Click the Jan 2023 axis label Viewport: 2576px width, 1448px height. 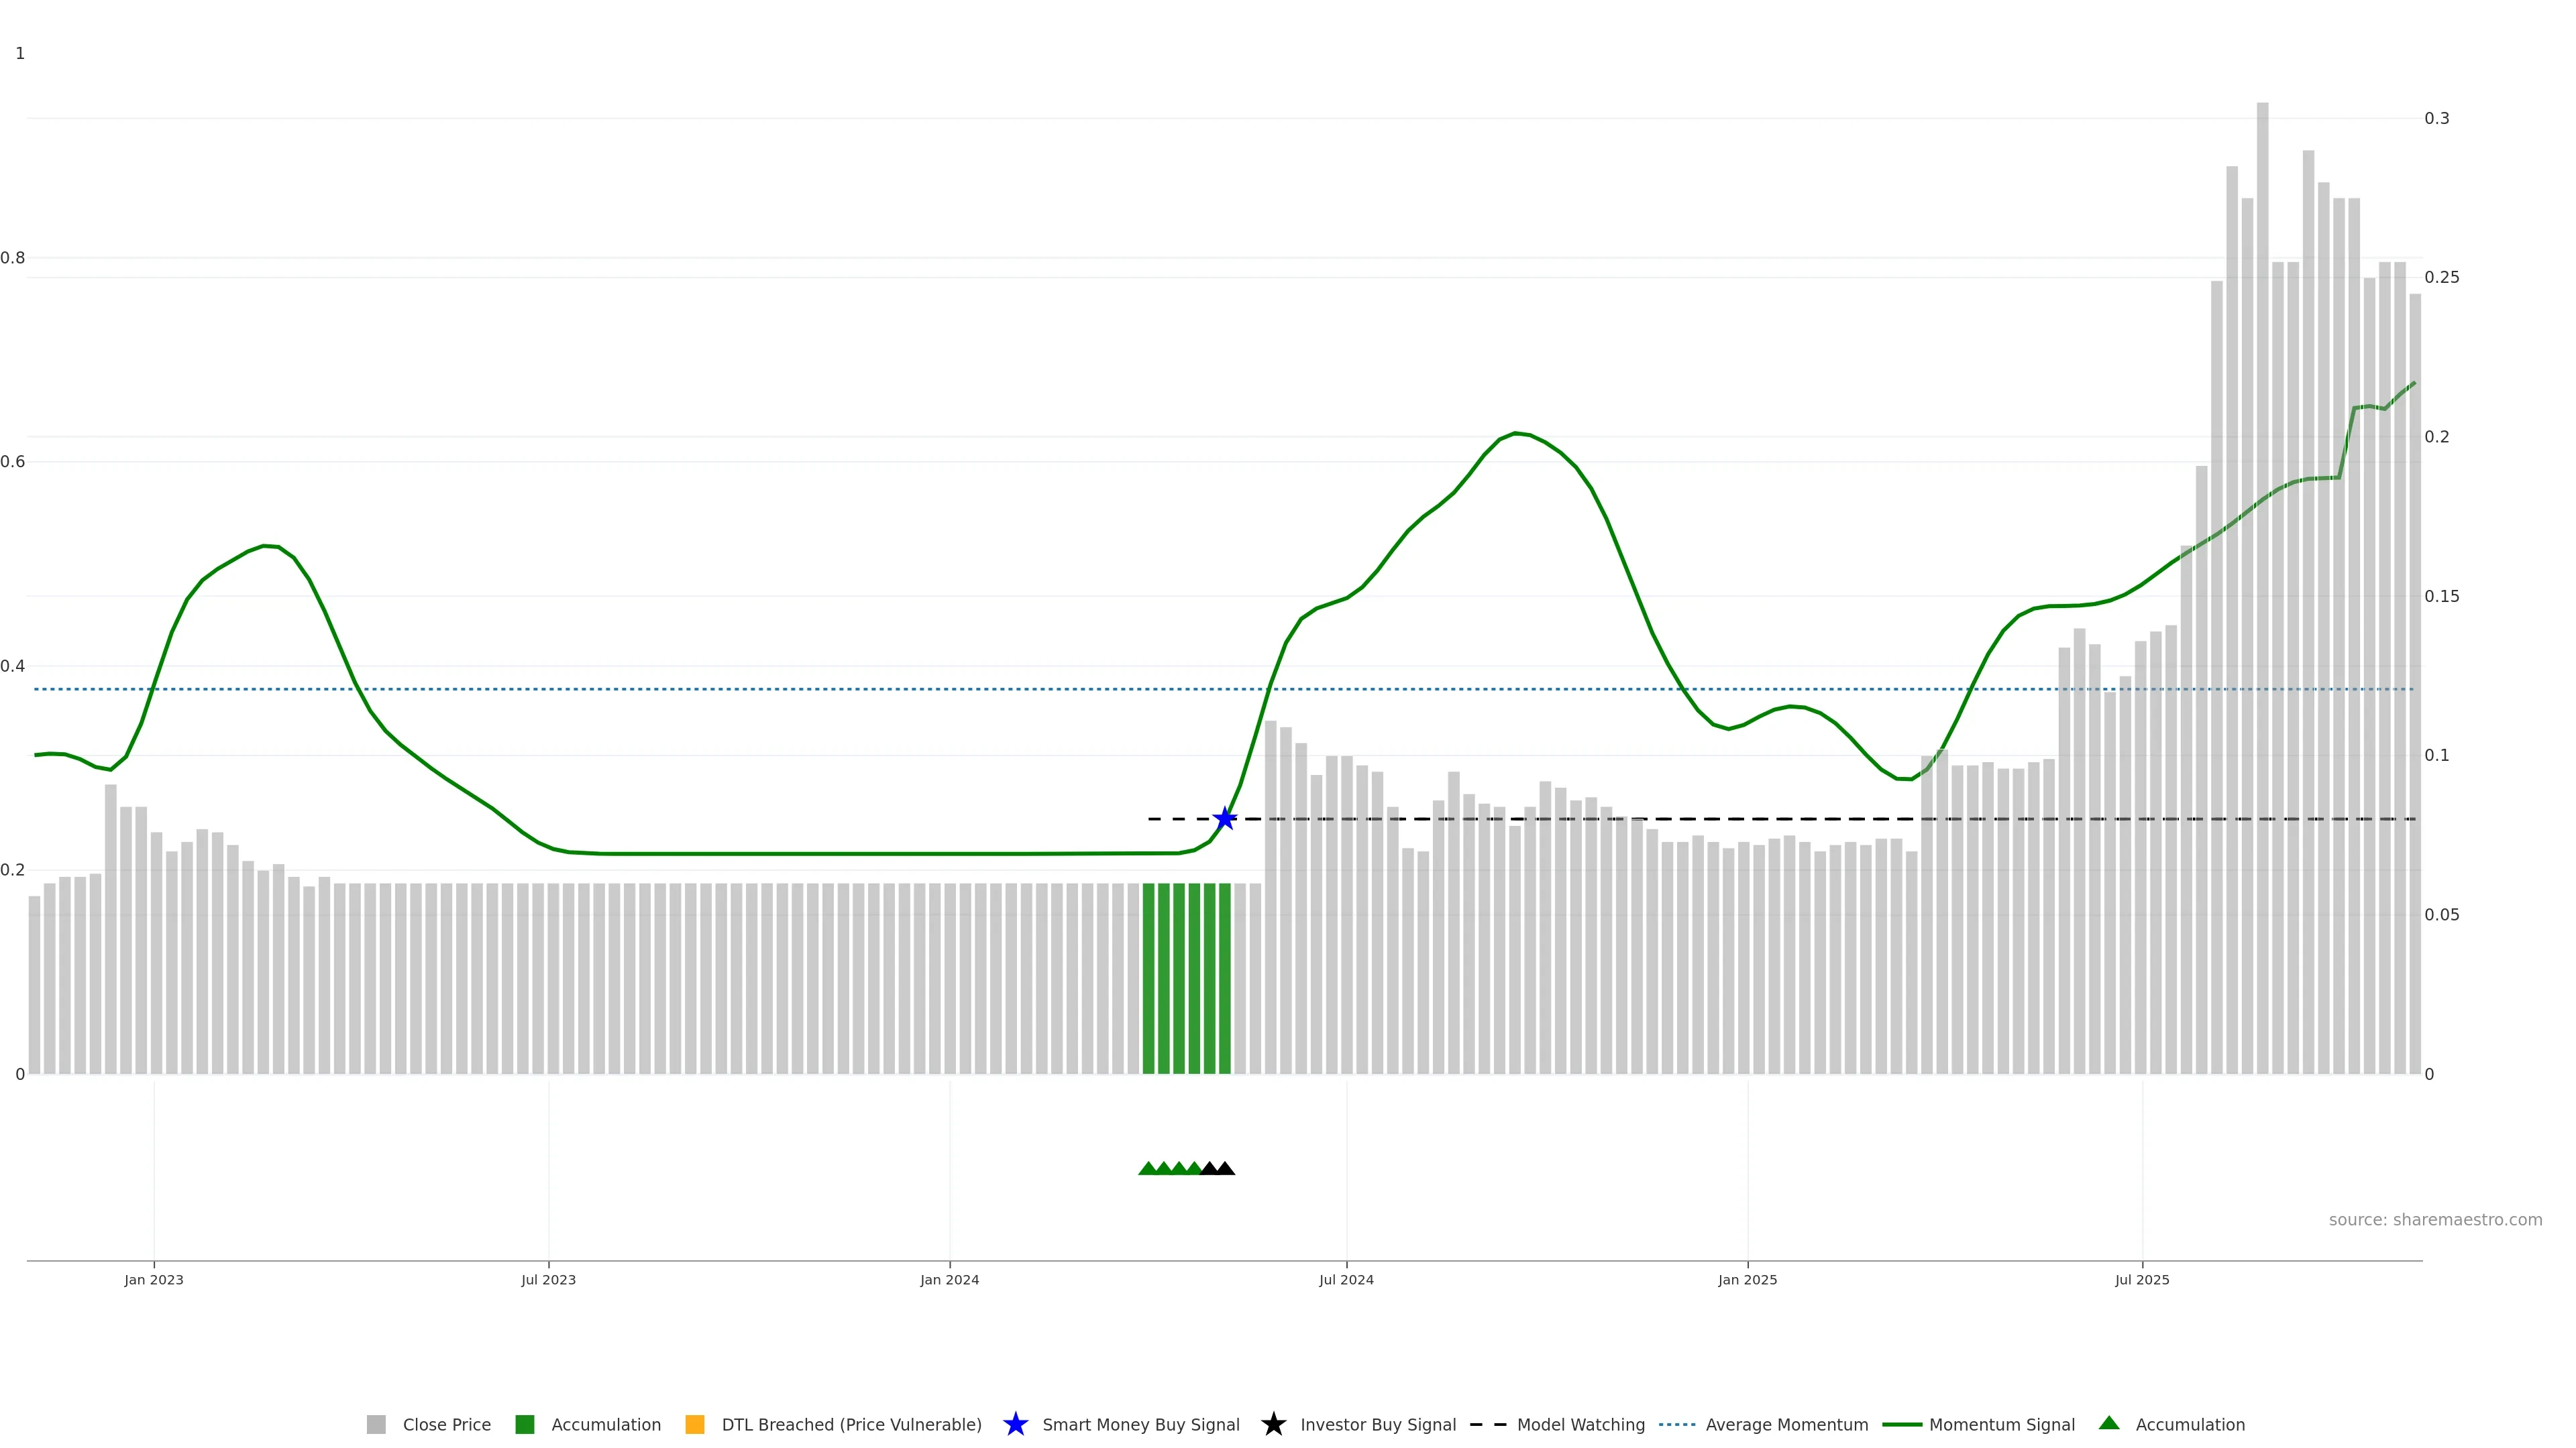(154, 1279)
